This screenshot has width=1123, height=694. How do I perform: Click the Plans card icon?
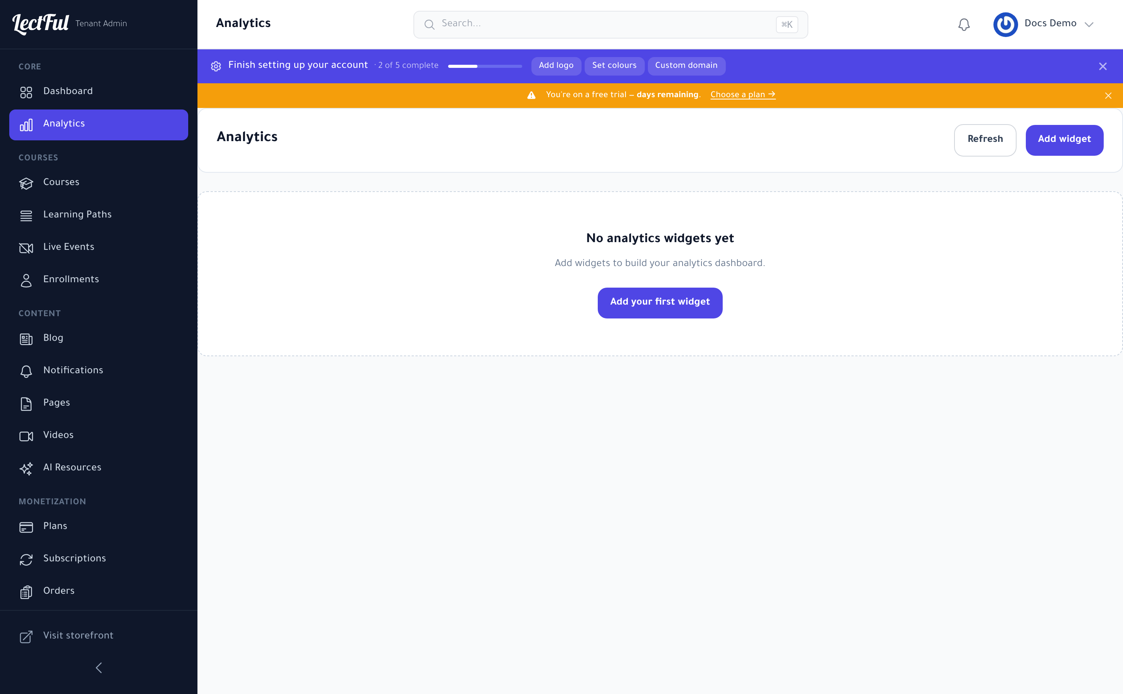pos(26,527)
